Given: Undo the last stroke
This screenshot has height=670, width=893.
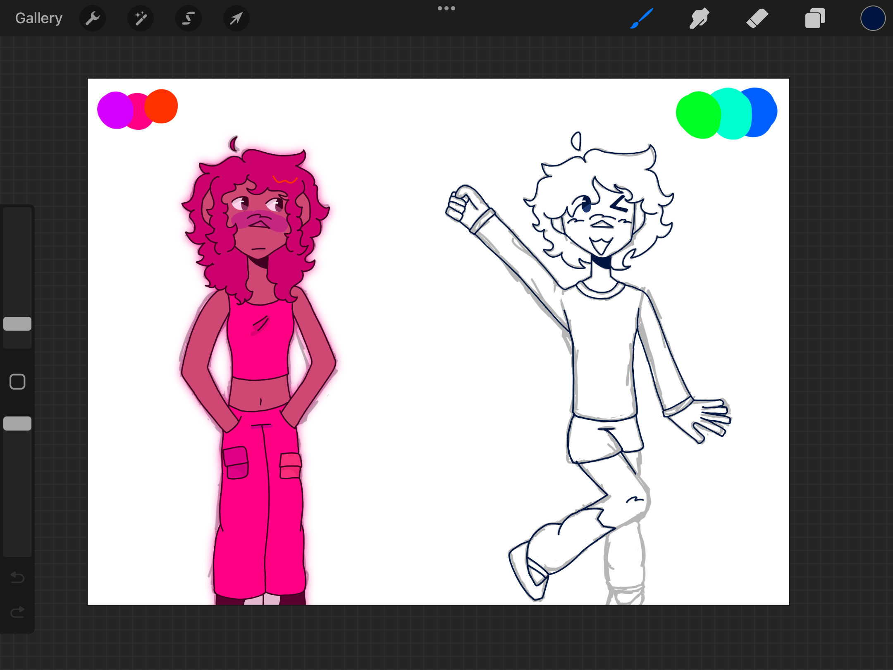Looking at the screenshot, I should (17, 577).
